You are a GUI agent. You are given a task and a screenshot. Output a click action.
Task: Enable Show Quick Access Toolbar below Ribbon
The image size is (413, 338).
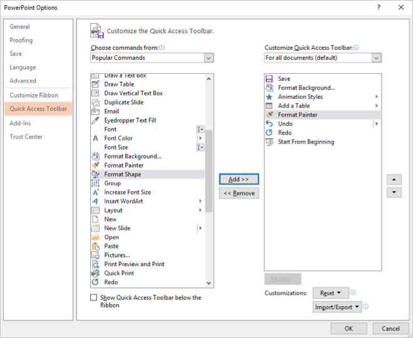94,298
